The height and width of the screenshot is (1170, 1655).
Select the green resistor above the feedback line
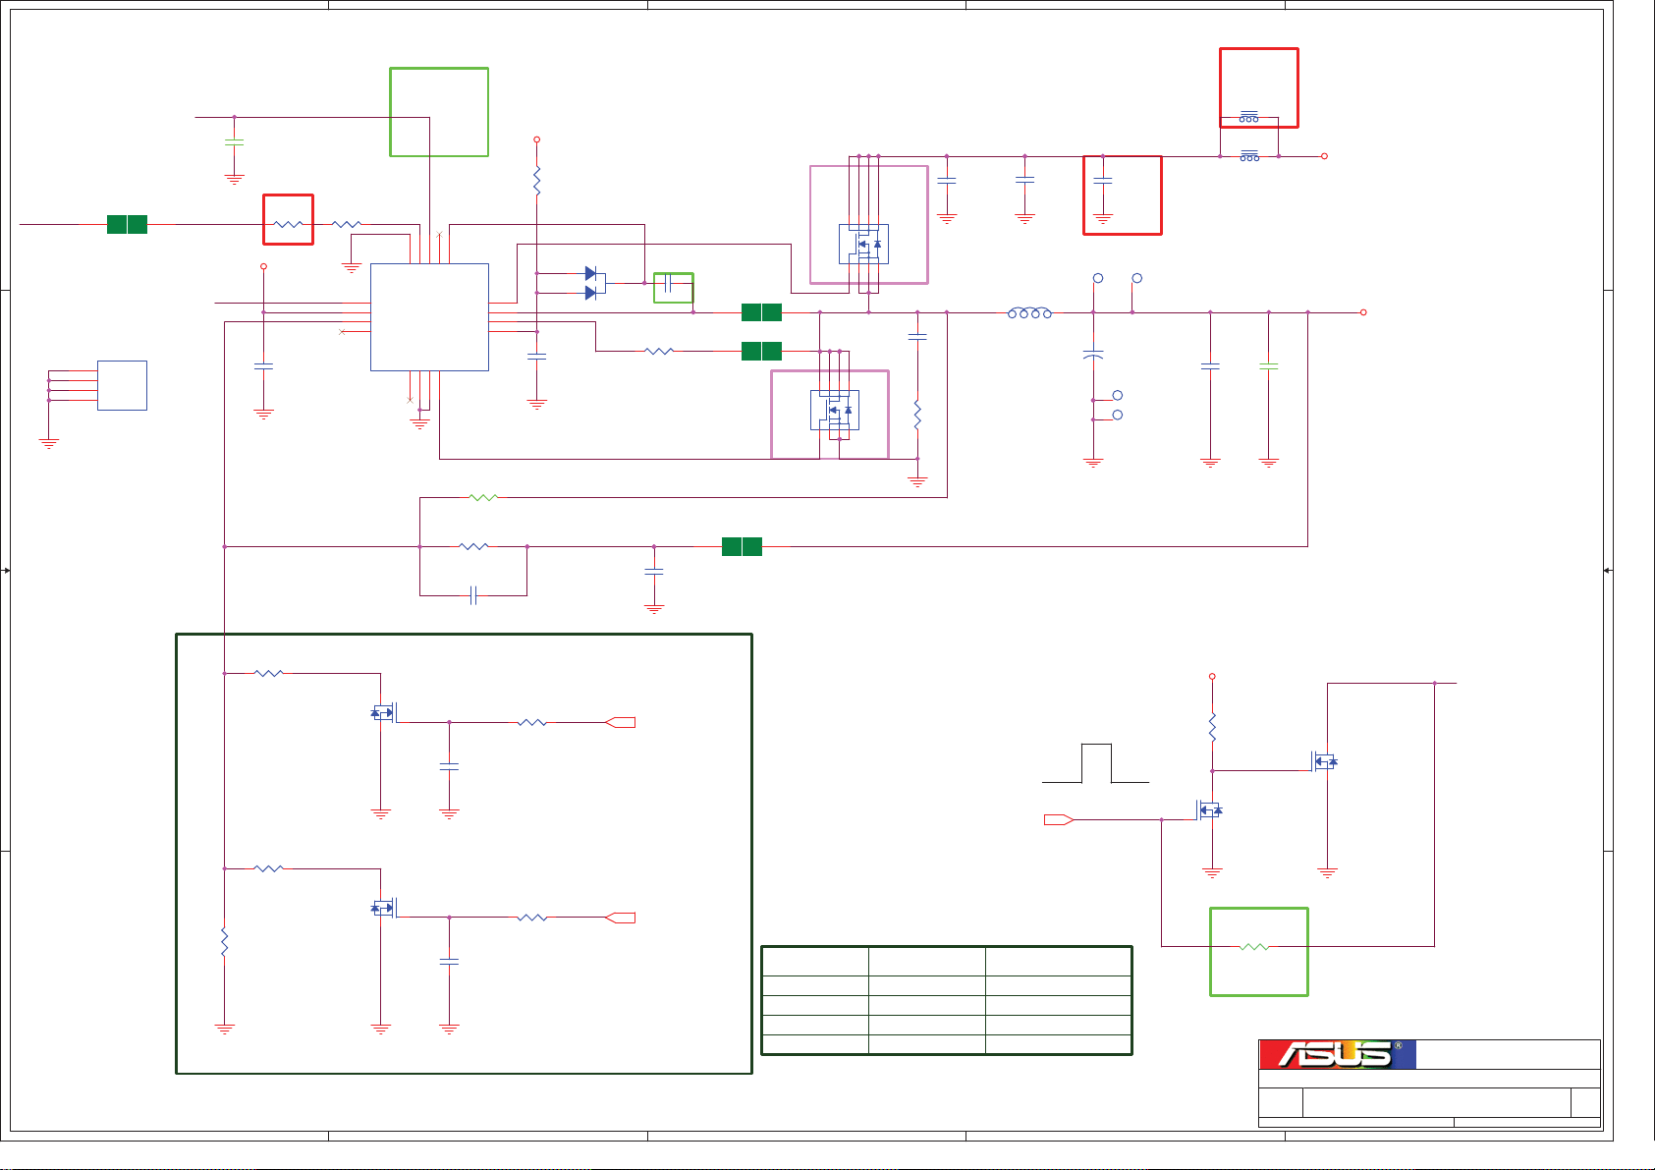click(x=483, y=497)
